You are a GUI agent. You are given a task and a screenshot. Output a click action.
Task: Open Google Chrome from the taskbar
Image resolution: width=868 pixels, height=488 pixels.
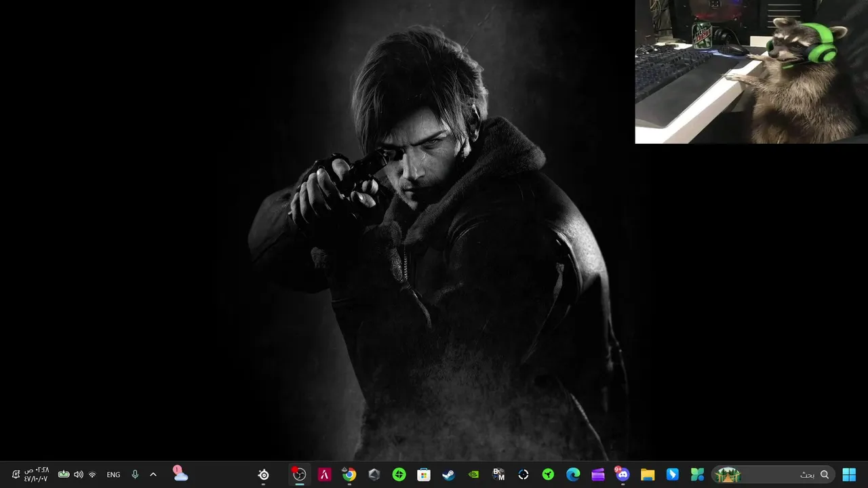[349, 474]
